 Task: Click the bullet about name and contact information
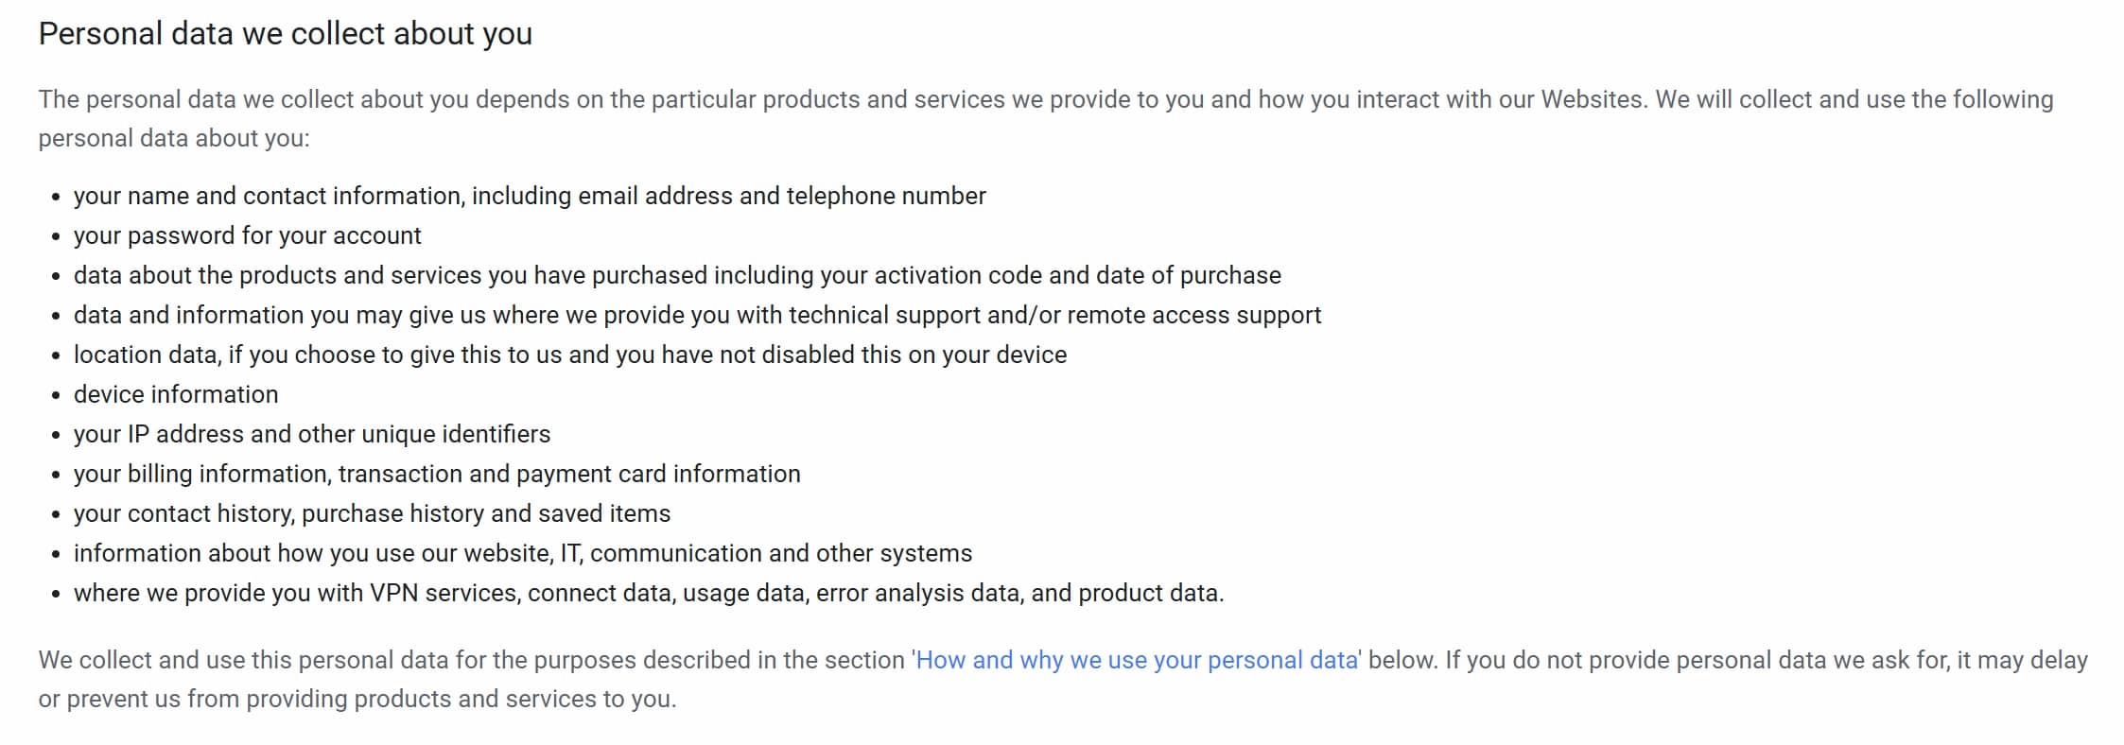point(530,196)
